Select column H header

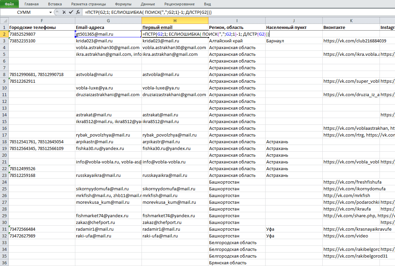[175, 21]
